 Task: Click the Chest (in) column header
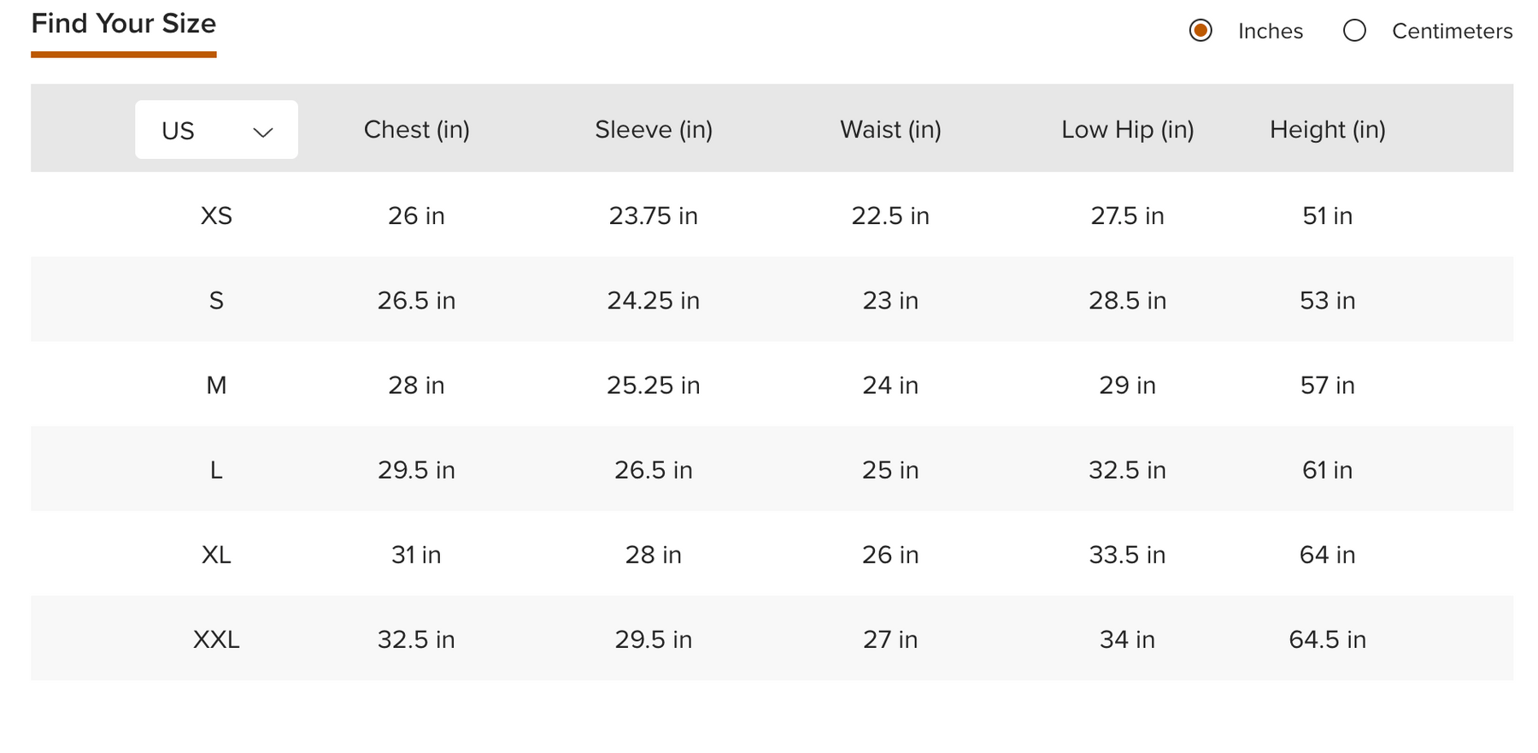click(x=417, y=130)
